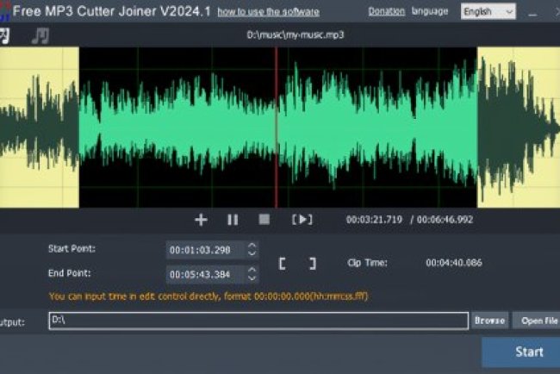Click the red playhead line in the waveform
Viewport: 560px width, 374px height.
pos(276,128)
